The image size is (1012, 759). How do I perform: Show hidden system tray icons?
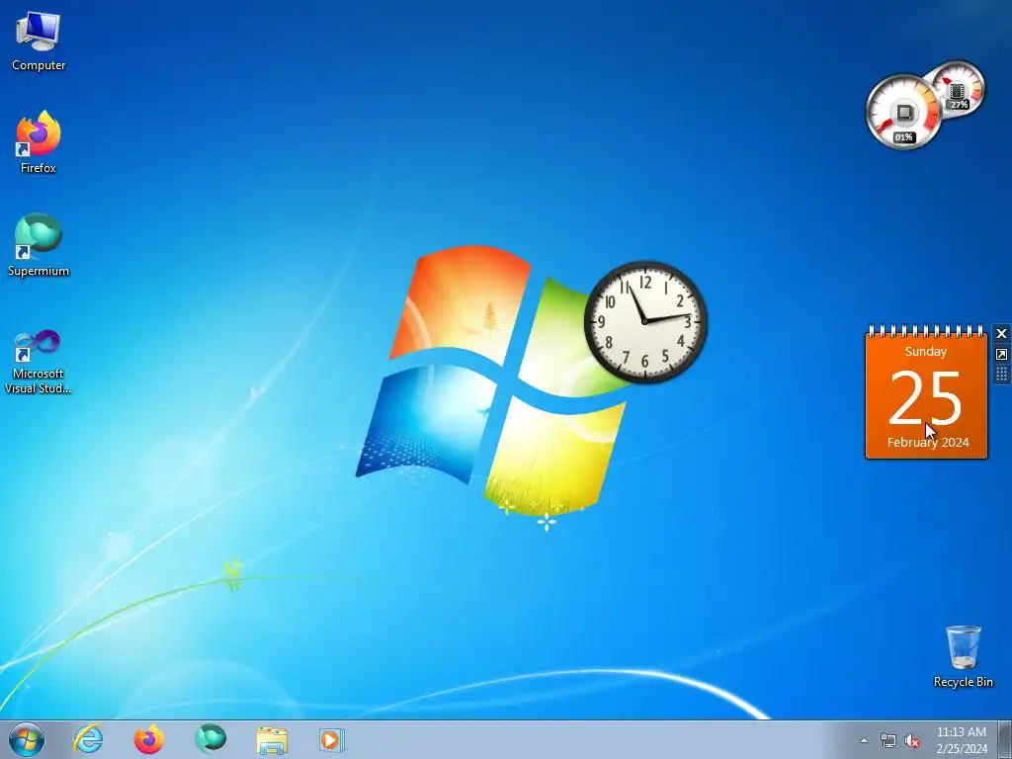tap(864, 740)
